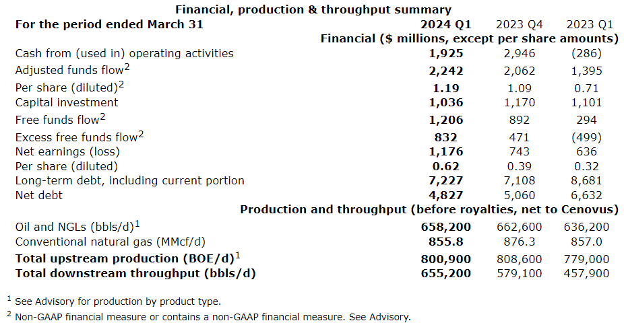Click the 'Production and throughput' section heading

pos(429,209)
